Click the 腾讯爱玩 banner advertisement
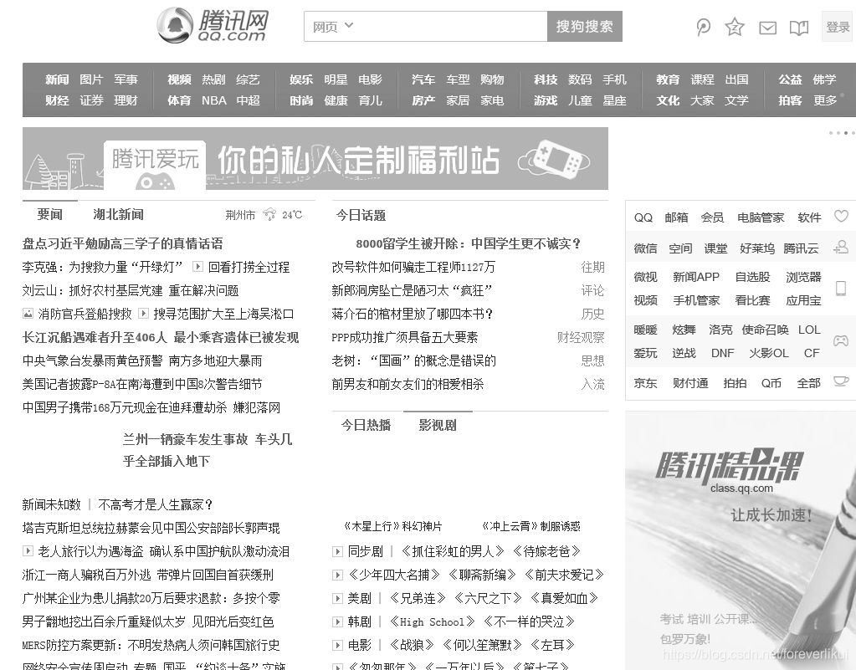The height and width of the screenshot is (670, 856). [x=315, y=158]
